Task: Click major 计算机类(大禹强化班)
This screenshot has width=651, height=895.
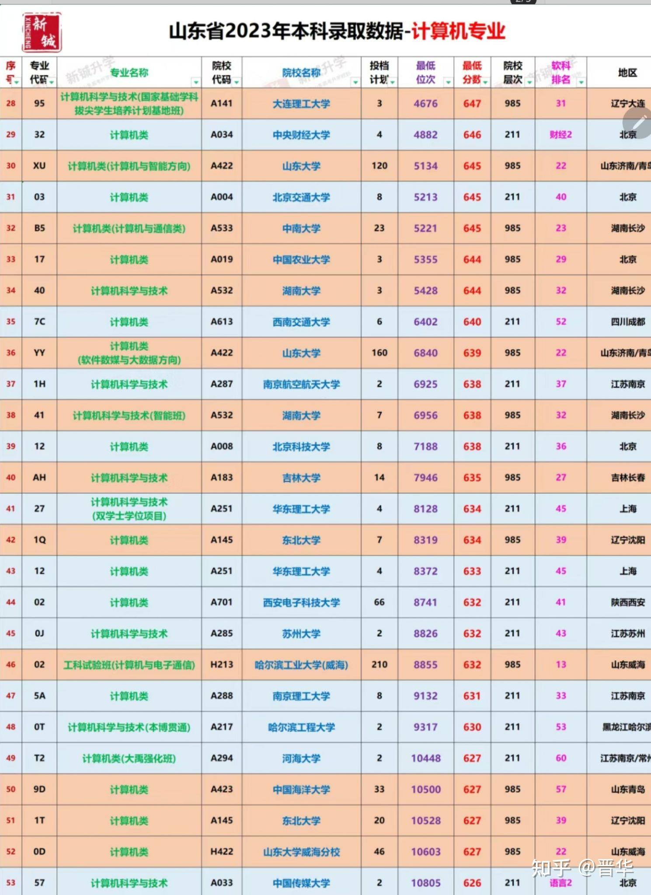Action: (129, 759)
